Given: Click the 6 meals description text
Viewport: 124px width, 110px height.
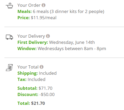Looking at the screenshot, I should coord(68,11).
